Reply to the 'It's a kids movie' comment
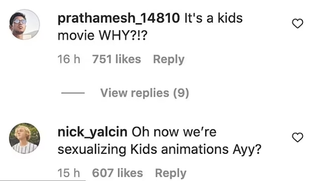The height and width of the screenshot is (181, 310). pyautogui.click(x=168, y=59)
